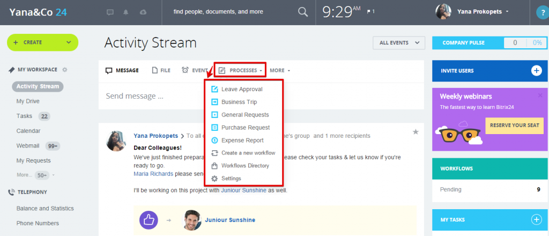Open Juniour Sunshine's avatar photo
The width and height of the screenshot is (549, 236).
coord(192,220)
